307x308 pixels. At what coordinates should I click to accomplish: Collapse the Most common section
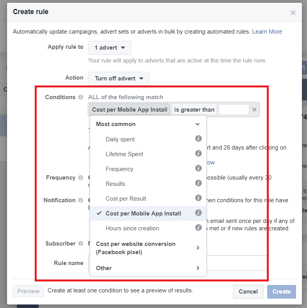(x=148, y=124)
